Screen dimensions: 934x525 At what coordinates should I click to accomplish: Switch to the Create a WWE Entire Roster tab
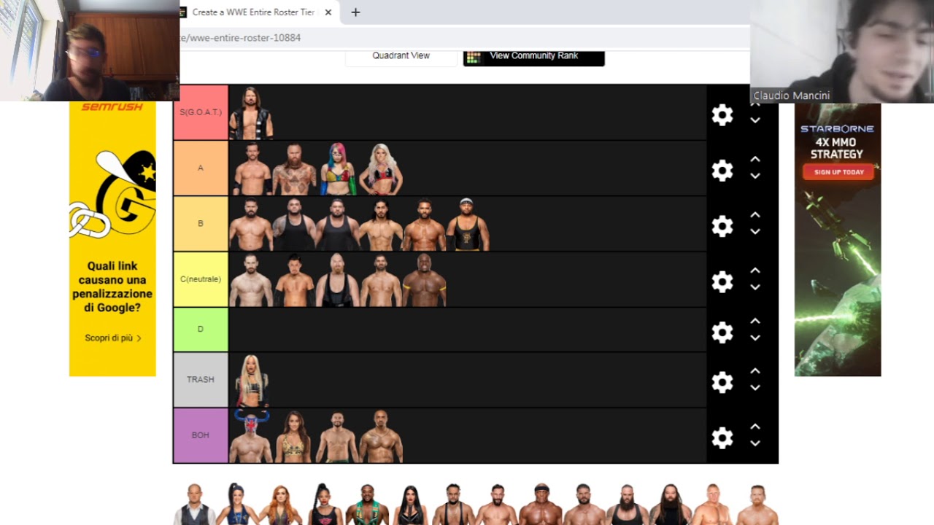252,12
